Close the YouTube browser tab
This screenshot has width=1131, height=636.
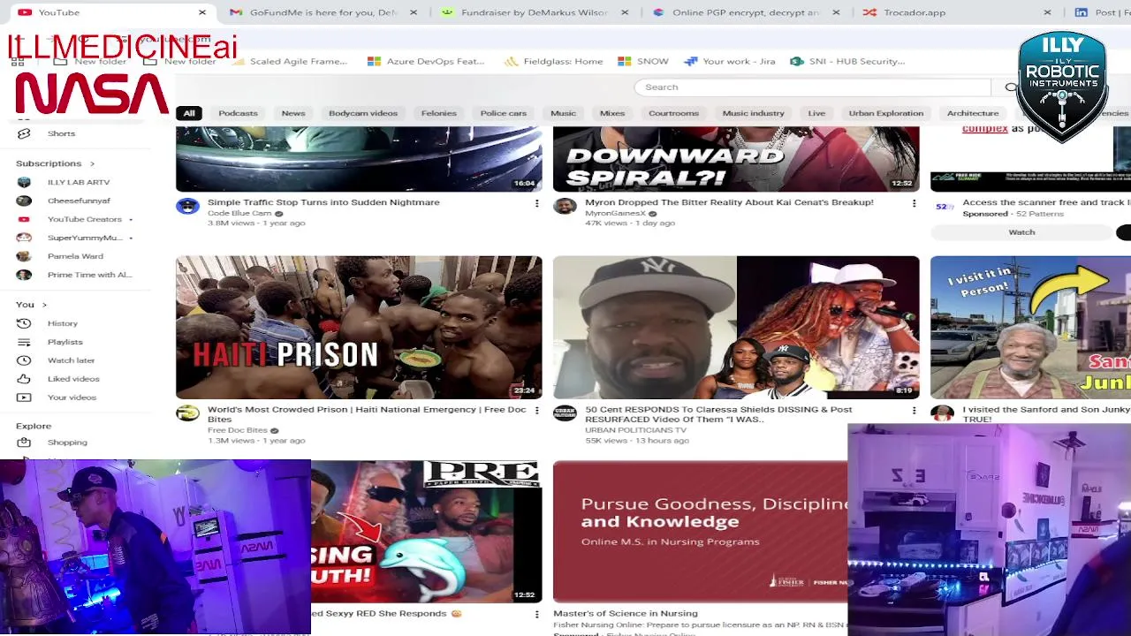point(201,12)
